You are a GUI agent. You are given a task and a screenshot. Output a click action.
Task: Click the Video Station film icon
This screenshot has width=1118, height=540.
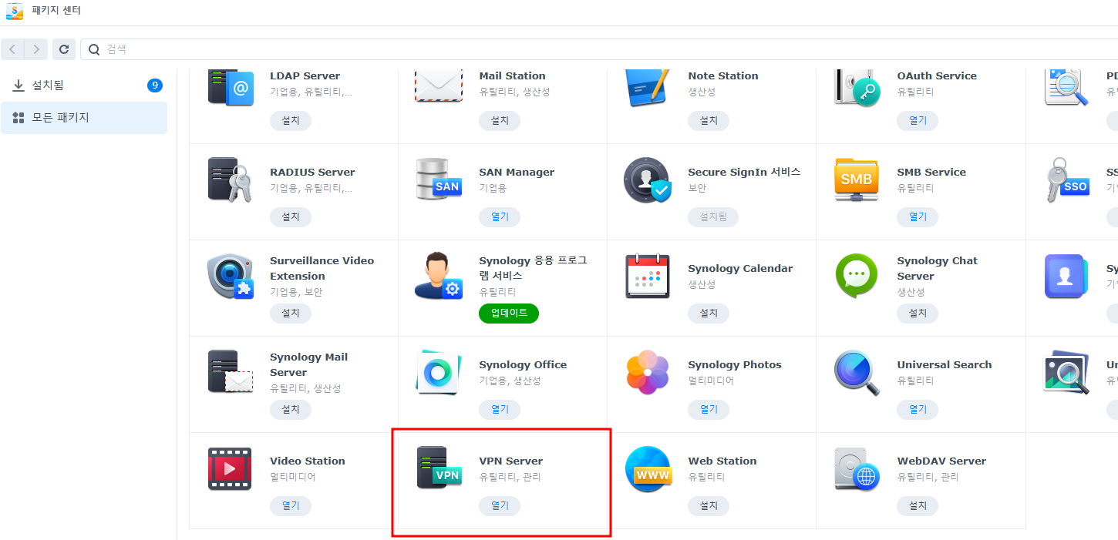click(x=230, y=469)
